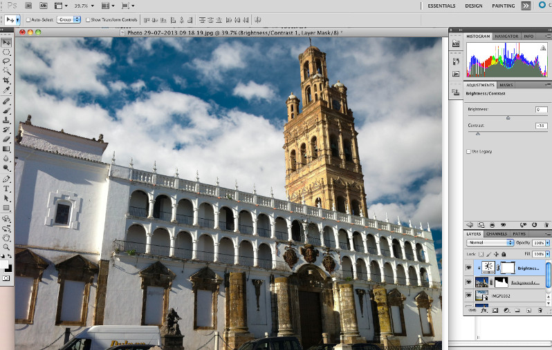
Task: Select the Type tool
Action: tap(6, 188)
